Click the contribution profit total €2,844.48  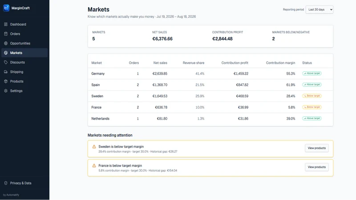coord(222,39)
